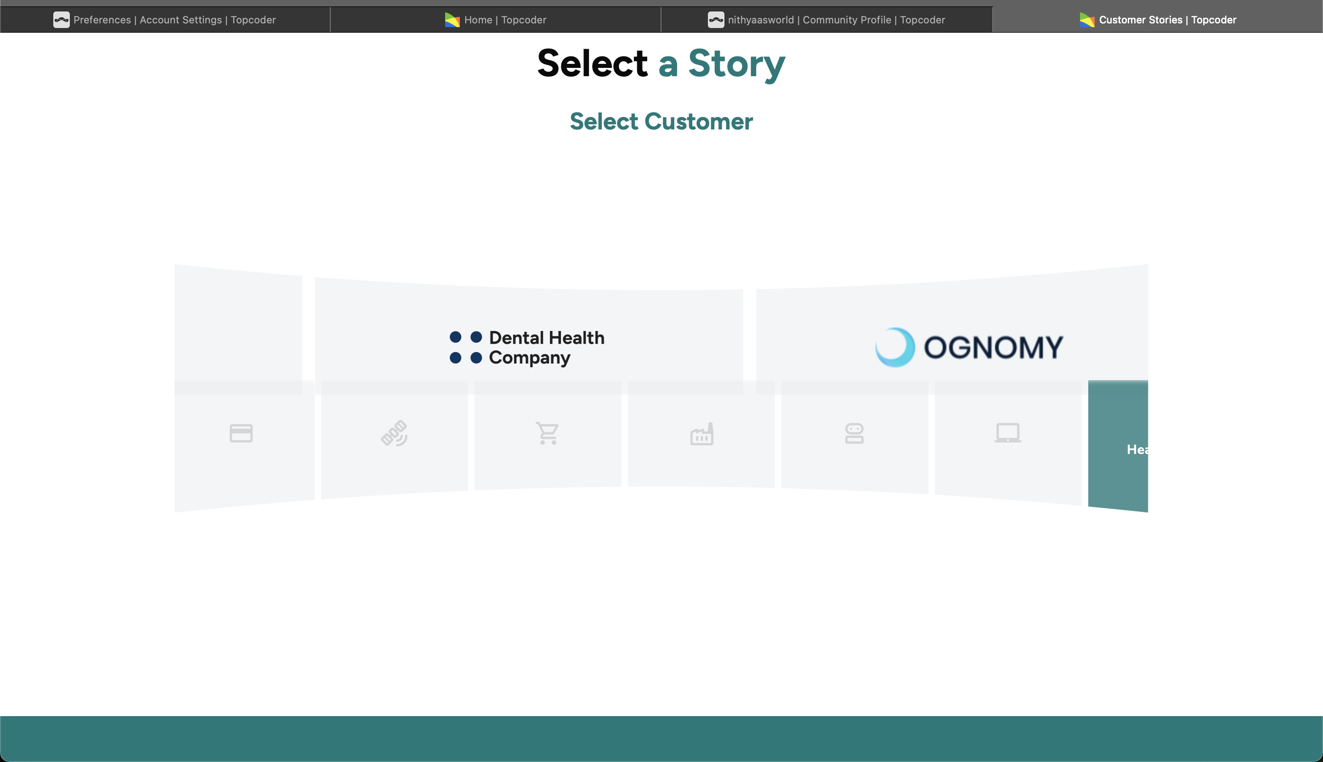Image resolution: width=1323 pixels, height=762 pixels.
Task: Select the teal Healthcare industry tile
Action: pyautogui.click(x=1118, y=448)
